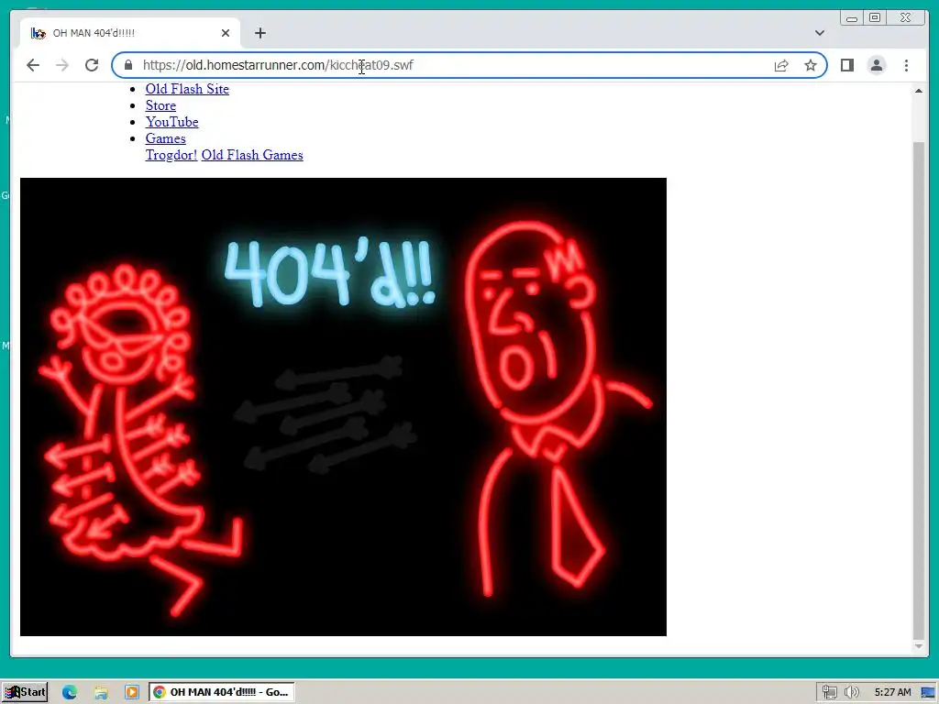
Task: Open File Explorer from taskbar
Action: pos(101,692)
